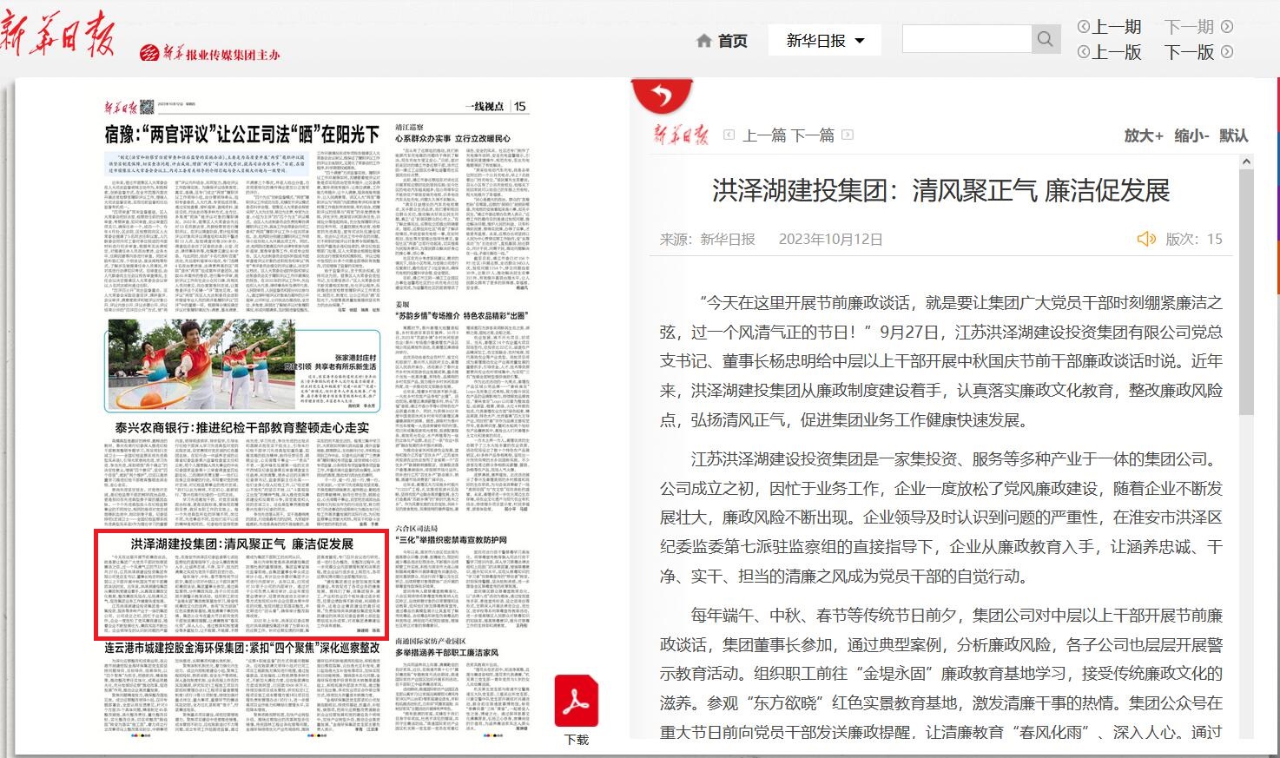Click the 下载 label under PDF icon

tap(577, 740)
